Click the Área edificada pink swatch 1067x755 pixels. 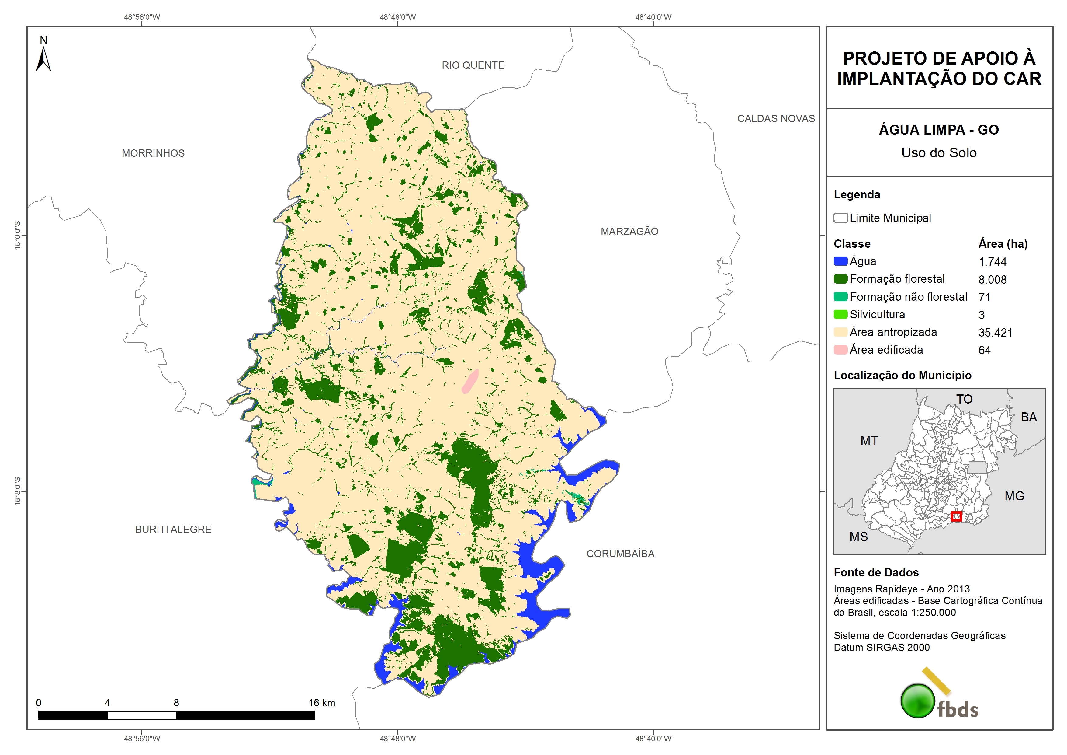coord(840,350)
